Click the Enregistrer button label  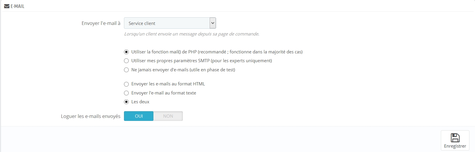[455, 146]
